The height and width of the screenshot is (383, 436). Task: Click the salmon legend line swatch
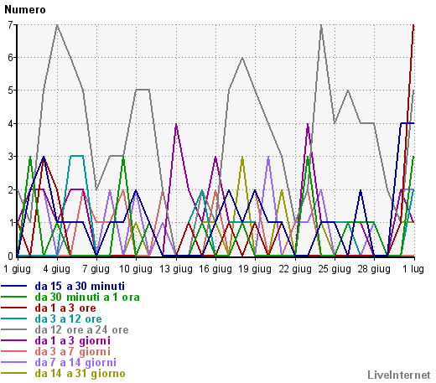(13, 351)
